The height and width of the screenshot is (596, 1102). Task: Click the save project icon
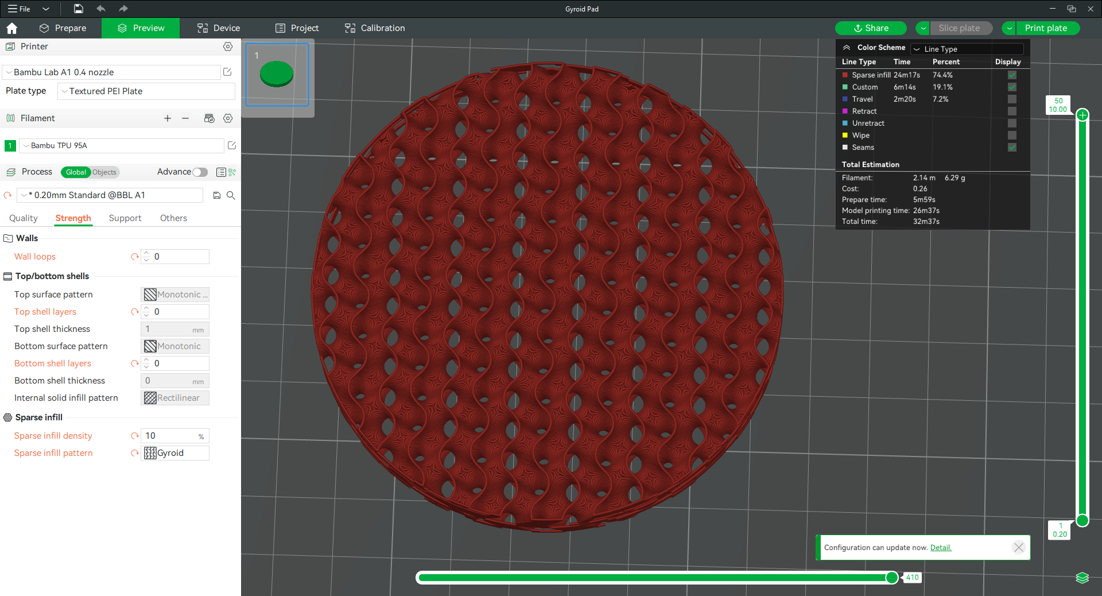click(79, 9)
